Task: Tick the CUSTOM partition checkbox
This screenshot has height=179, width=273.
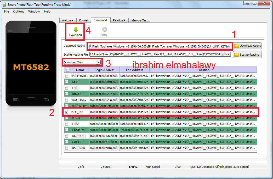Action: pyautogui.click(x=66, y=130)
